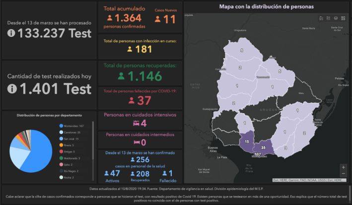Viewport: 352px width, 205px height.
Task: Select the orange Rivera legend swatch
Action: click(x=61, y=145)
